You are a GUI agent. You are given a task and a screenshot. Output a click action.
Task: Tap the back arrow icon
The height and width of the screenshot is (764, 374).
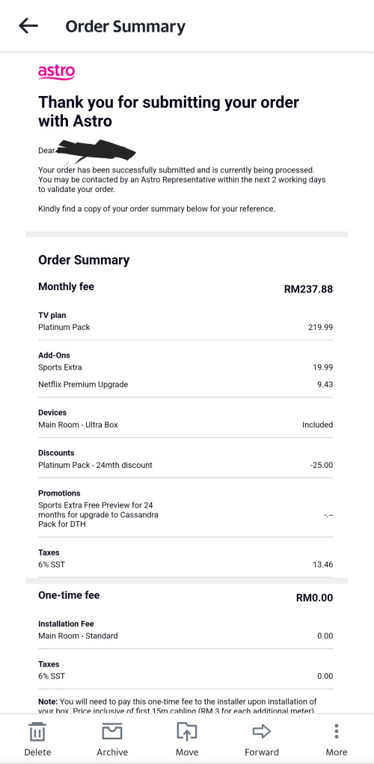click(28, 25)
